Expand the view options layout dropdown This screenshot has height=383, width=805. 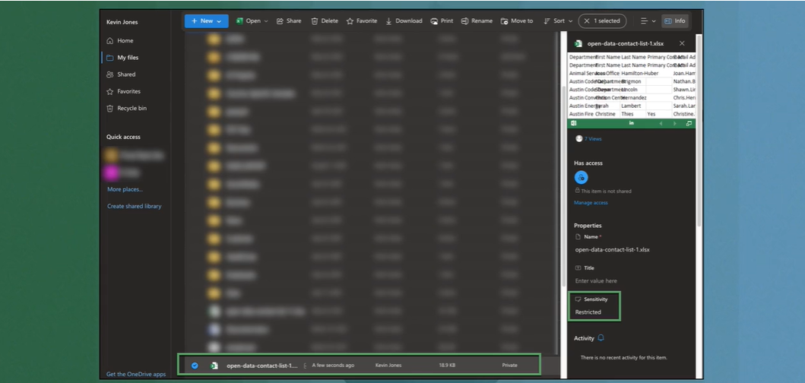click(x=647, y=21)
